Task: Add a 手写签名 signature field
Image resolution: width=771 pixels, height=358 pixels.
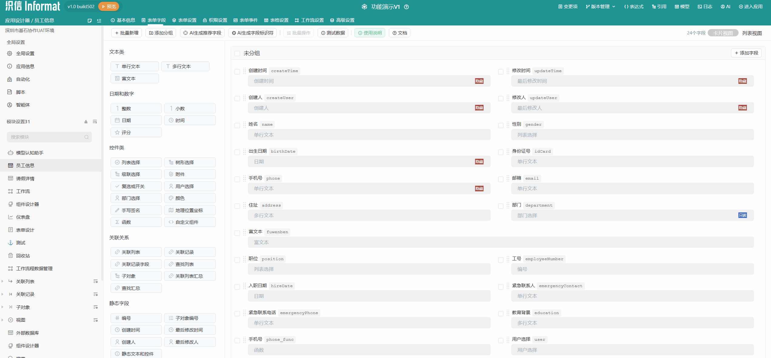Action: point(136,210)
